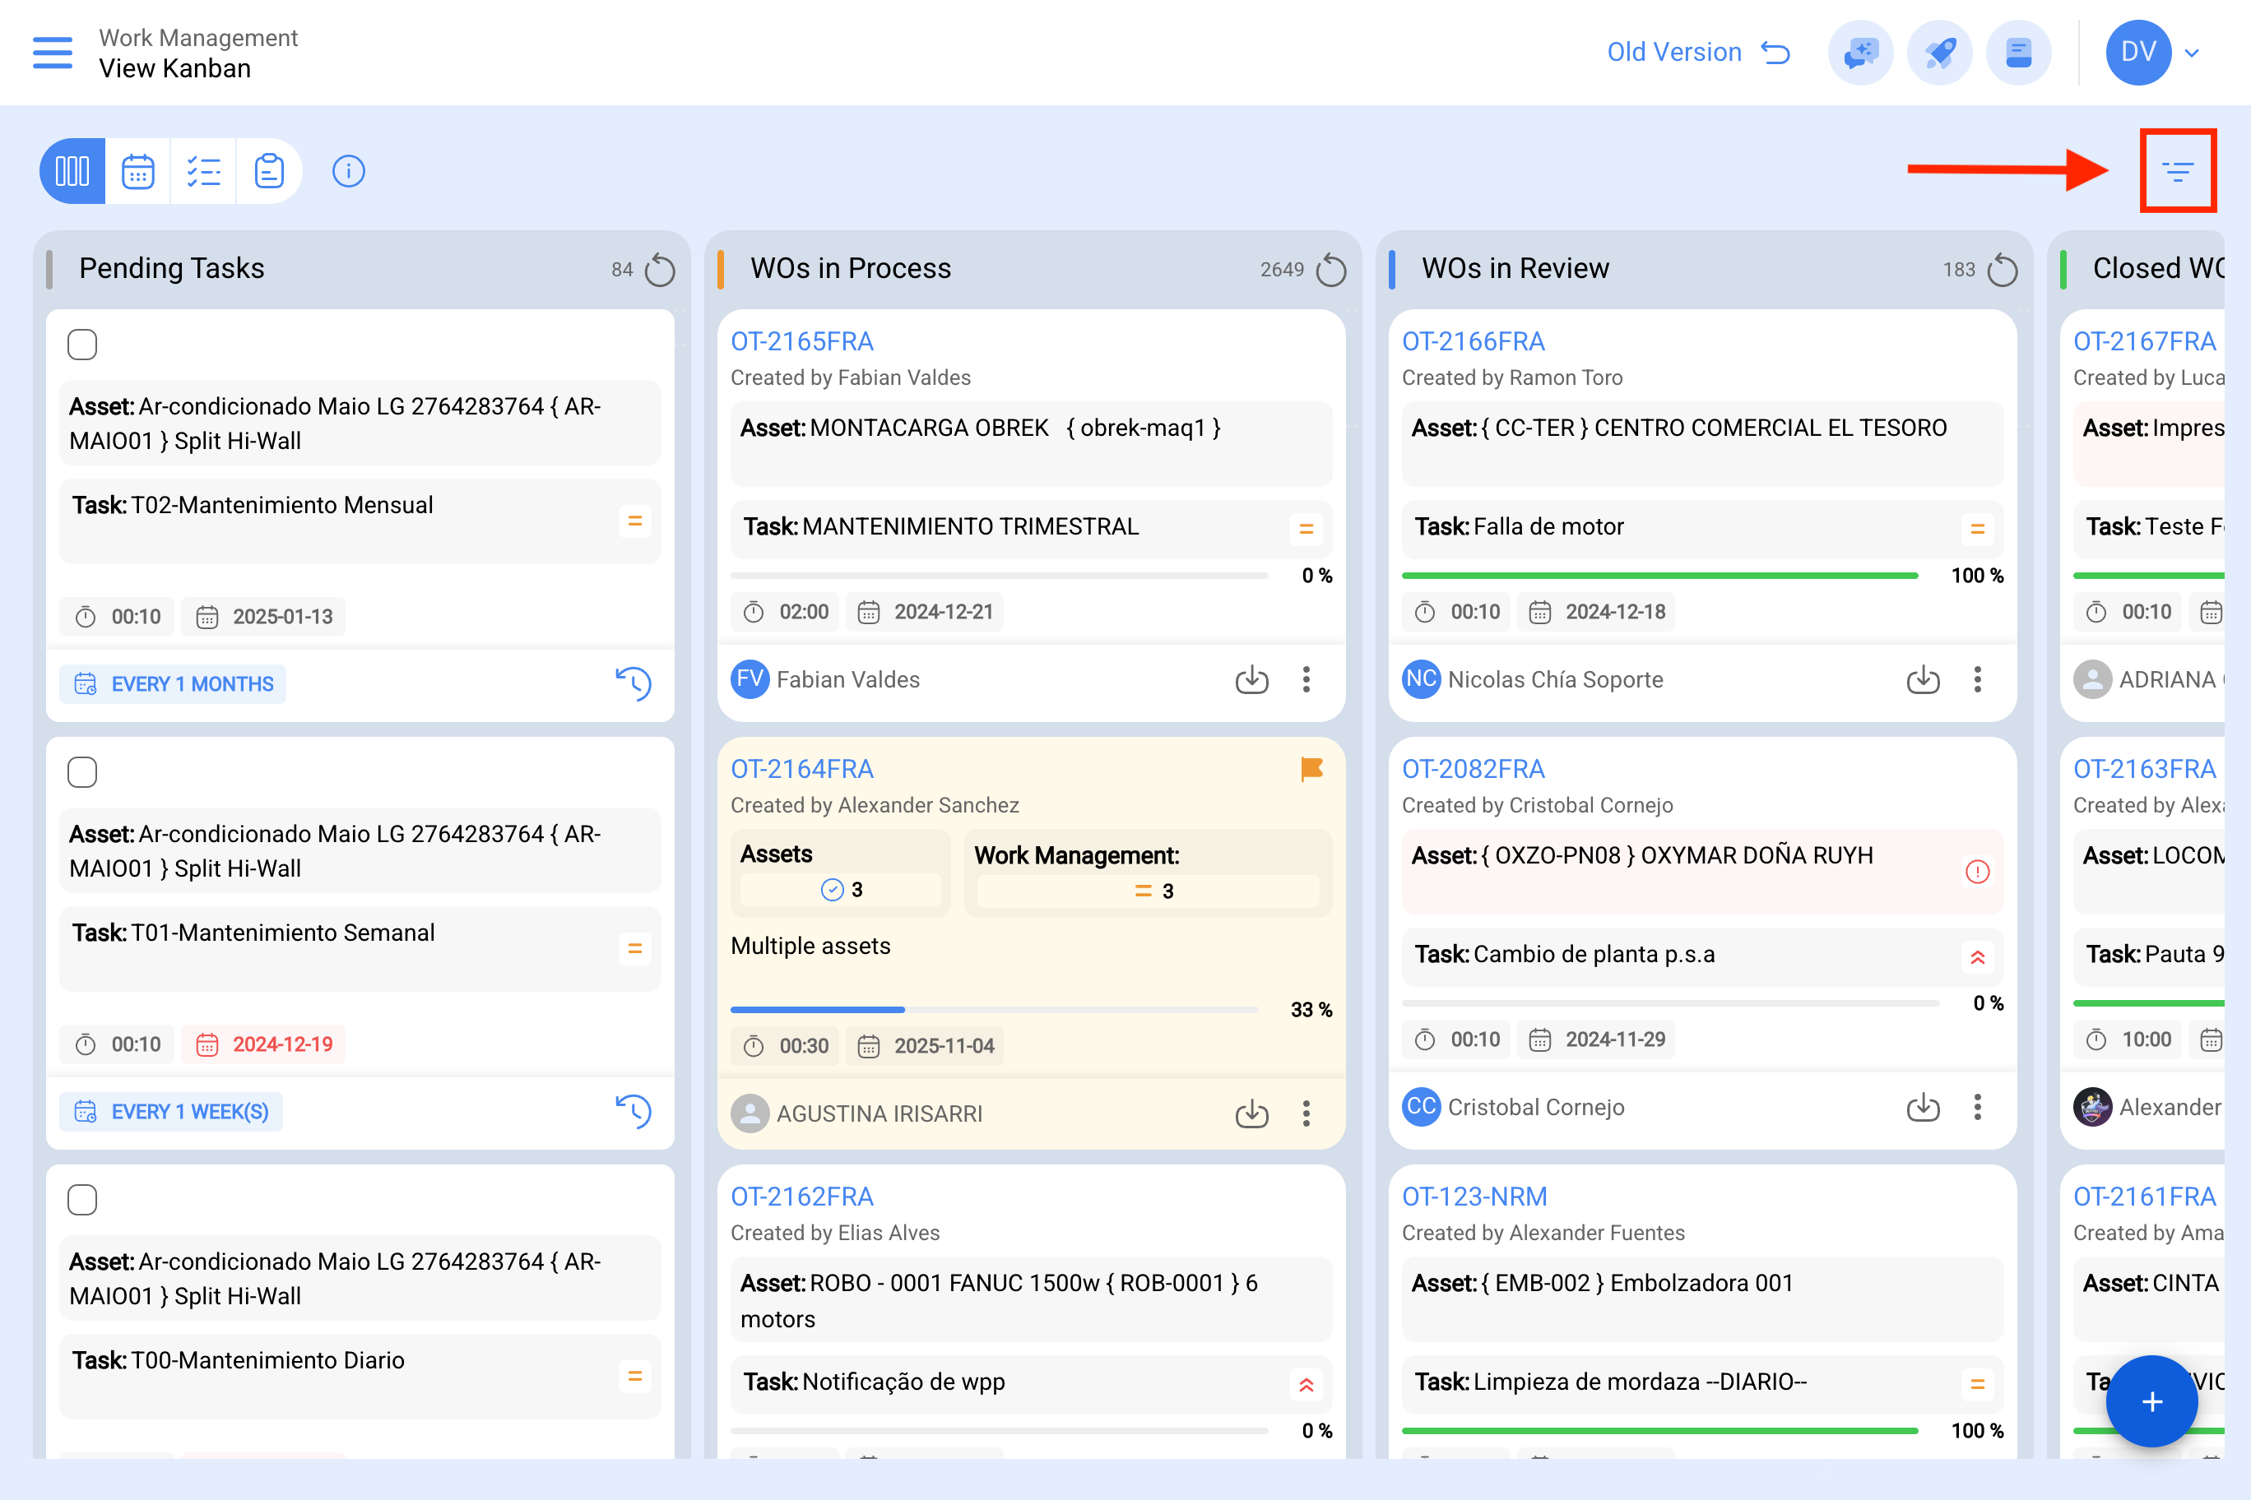This screenshot has width=2251, height=1500.
Task: Open work order OT-2163FRA
Action: pos(2145,769)
